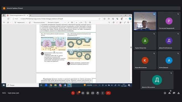The height and width of the screenshot is (102, 182).
Task: Click Запитати в Copilot button
Action: point(53,22)
